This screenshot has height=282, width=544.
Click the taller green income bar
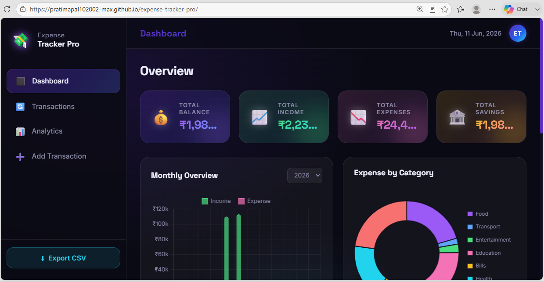tap(239, 247)
